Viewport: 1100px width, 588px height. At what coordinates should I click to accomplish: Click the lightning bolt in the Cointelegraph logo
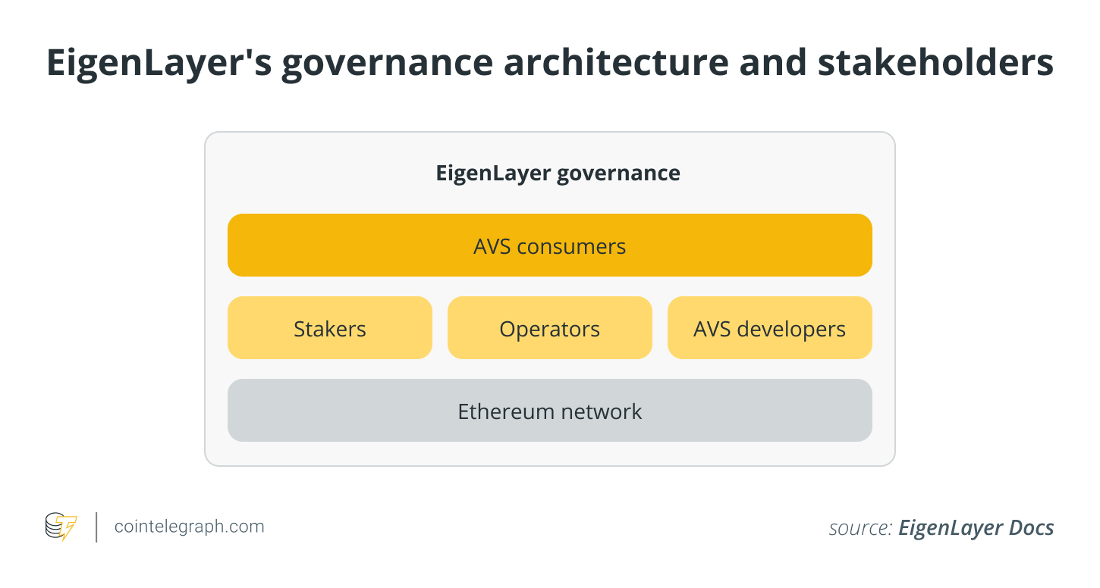pos(68,528)
